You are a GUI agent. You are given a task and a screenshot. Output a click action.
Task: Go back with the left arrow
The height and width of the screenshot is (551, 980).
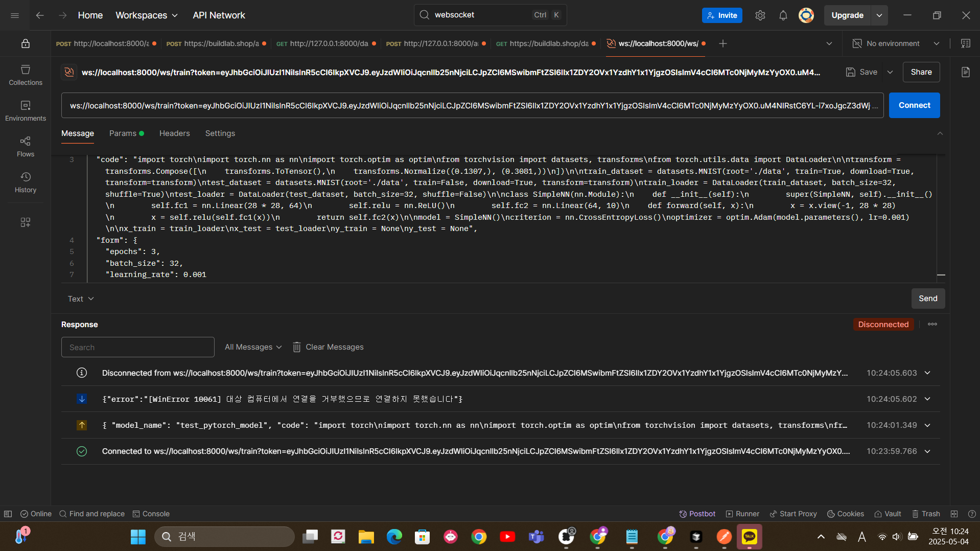coord(40,15)
